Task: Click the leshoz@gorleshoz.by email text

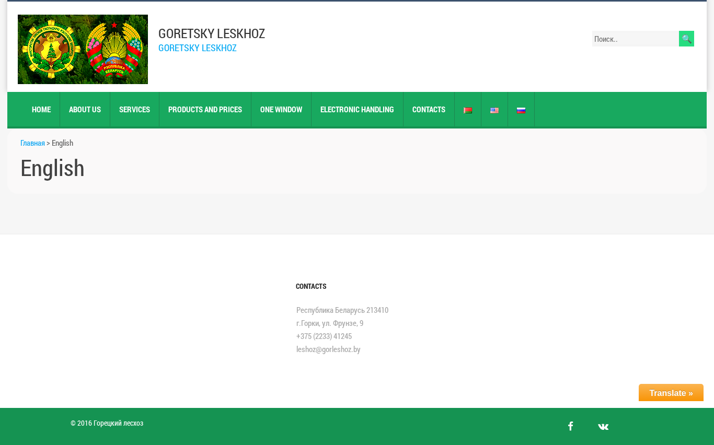Action: (328, 349)
